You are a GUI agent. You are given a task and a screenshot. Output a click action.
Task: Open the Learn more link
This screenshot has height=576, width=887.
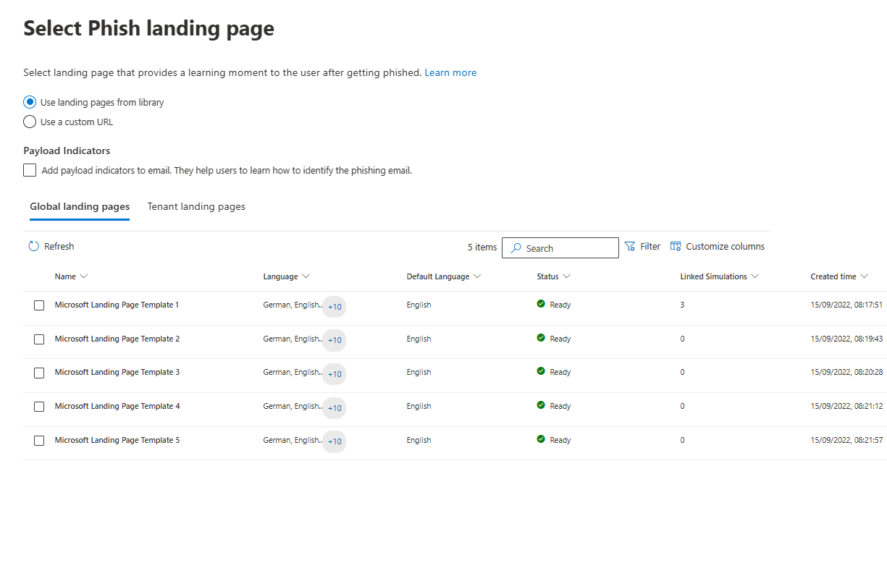coord(450,73)
